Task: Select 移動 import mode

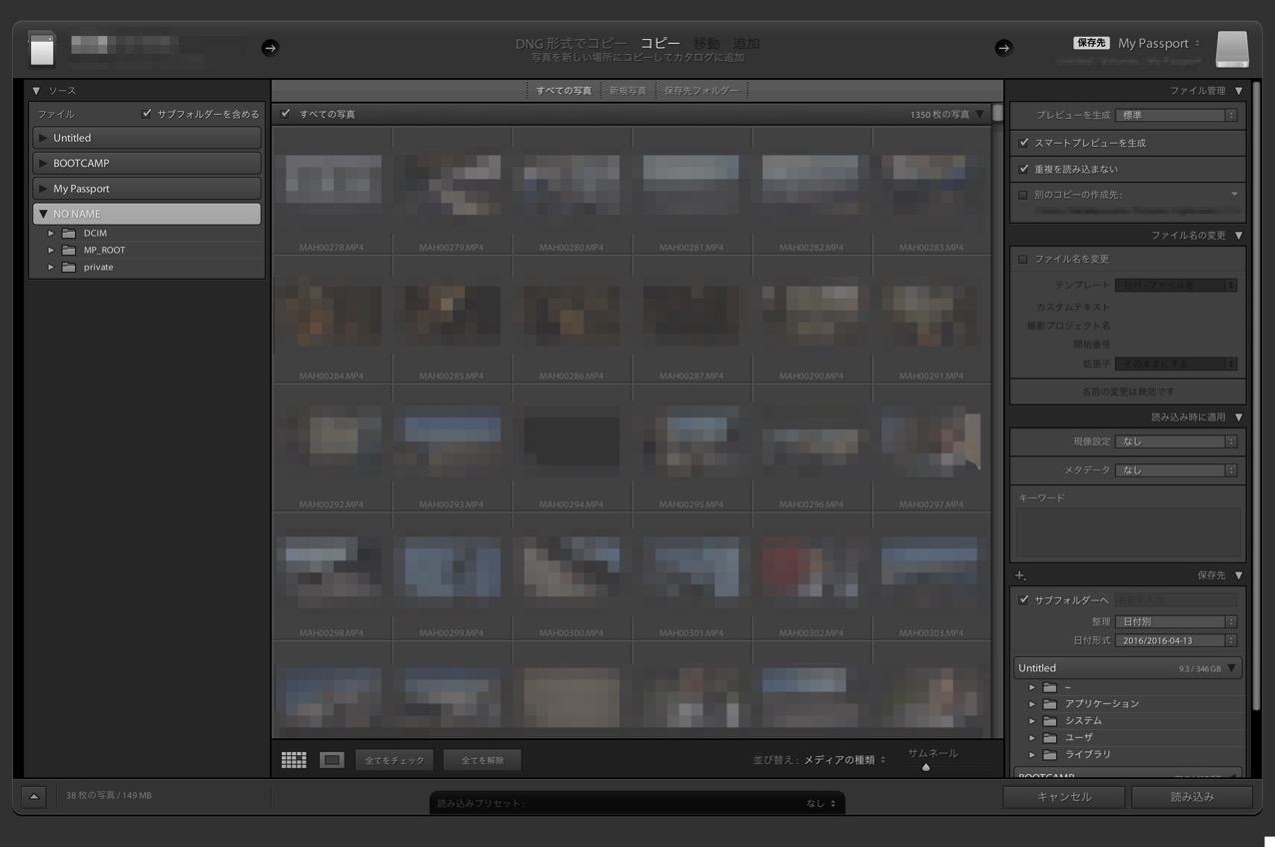Action: click(x=706, y=43)
